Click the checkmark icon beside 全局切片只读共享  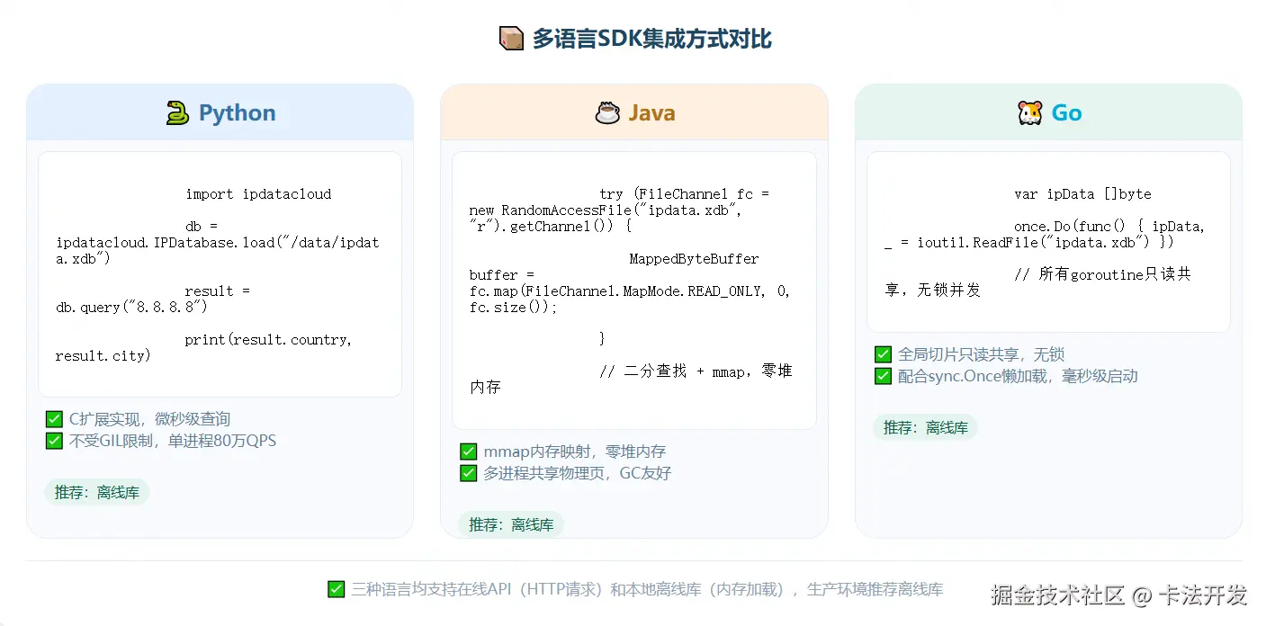click(882, 353)
